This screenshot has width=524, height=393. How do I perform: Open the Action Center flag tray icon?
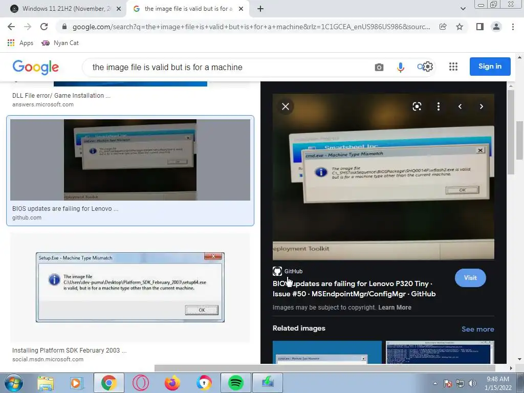click(x=448, y=383)
